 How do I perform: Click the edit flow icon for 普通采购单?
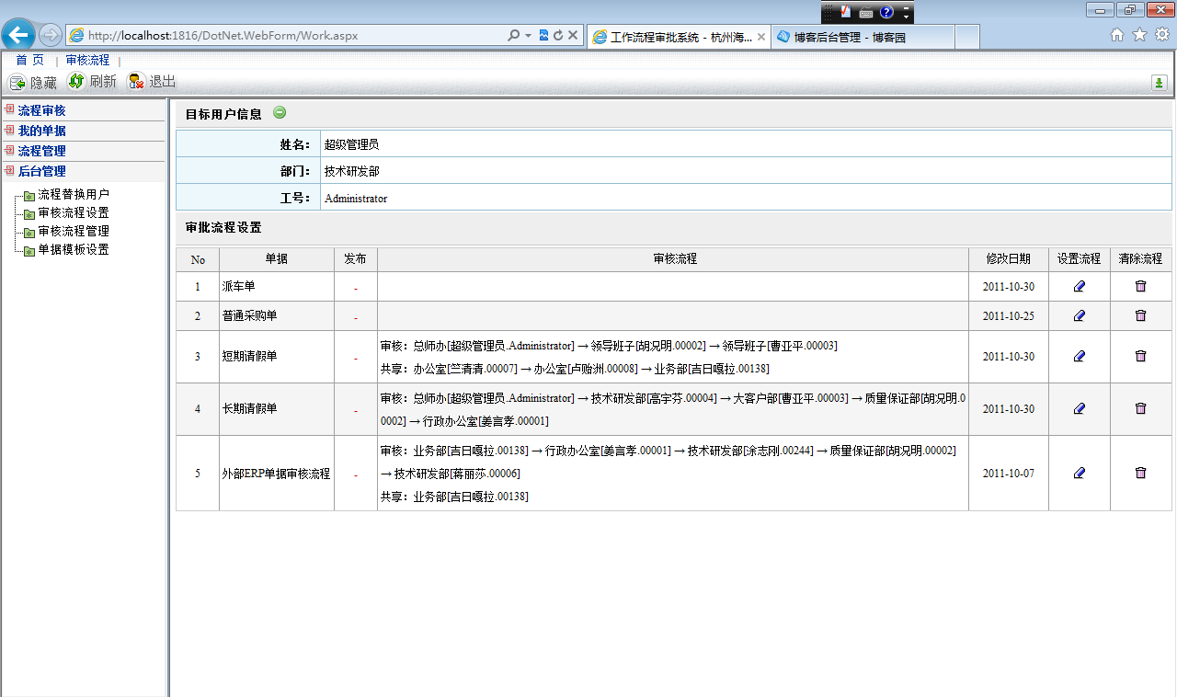point(1080,315)
